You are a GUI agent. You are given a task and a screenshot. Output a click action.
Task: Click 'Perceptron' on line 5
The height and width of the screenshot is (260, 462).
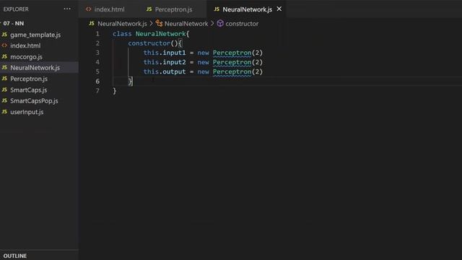[x=232, y=71]
